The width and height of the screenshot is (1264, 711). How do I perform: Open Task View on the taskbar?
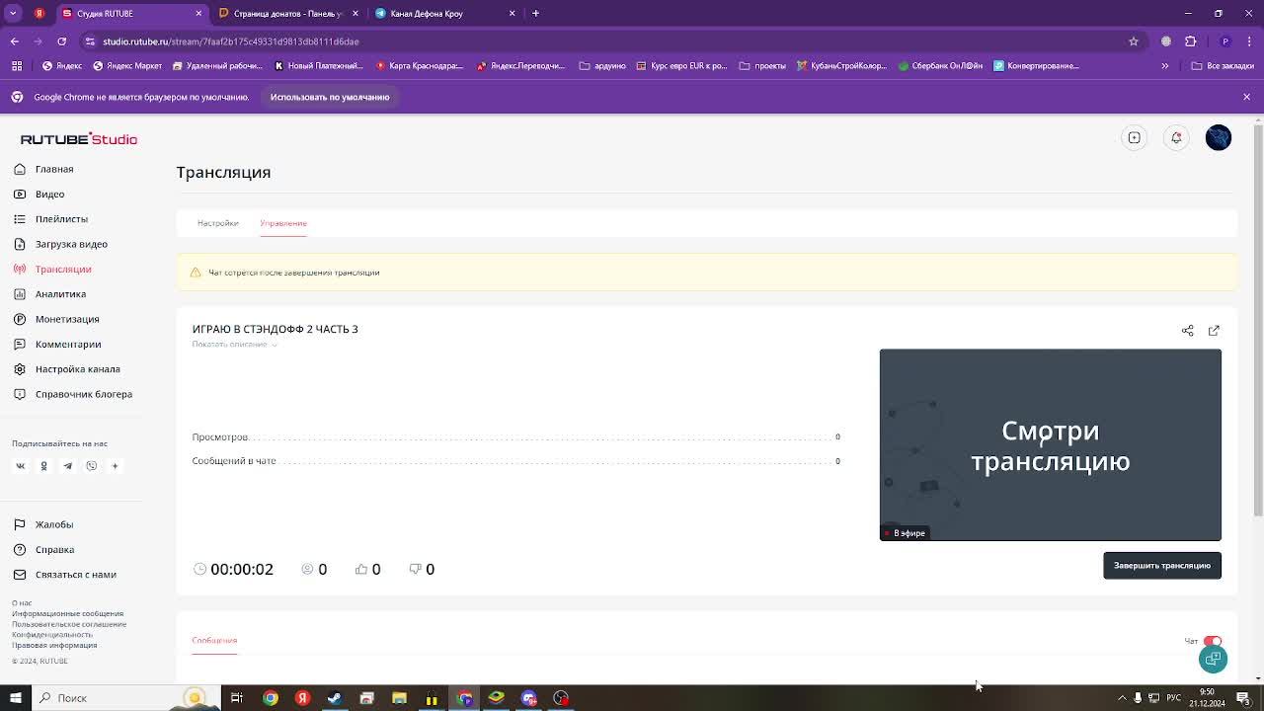237,698
